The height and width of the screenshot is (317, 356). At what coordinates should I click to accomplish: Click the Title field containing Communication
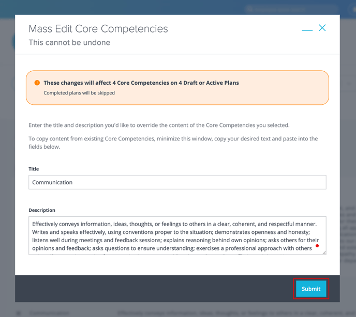(x=177, y=182)
